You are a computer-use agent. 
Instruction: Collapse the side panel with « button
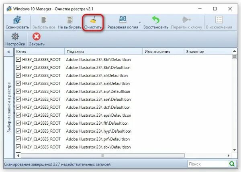[x=8, y=52]
